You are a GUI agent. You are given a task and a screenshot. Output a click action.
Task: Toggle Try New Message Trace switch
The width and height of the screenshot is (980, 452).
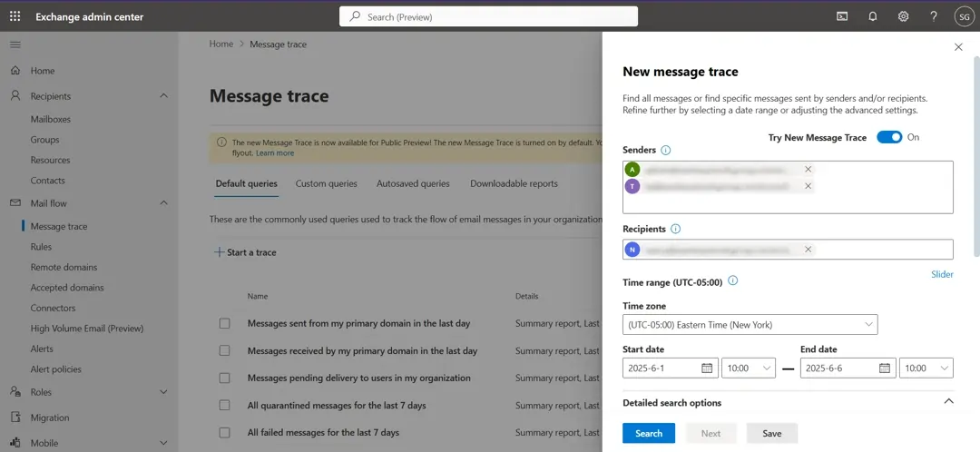[889, 137]
